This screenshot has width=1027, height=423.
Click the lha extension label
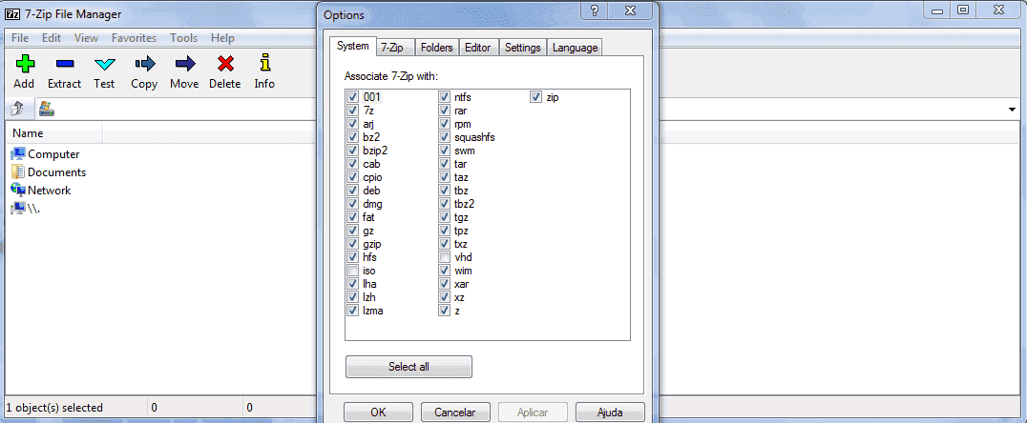(x=369, y=284)
